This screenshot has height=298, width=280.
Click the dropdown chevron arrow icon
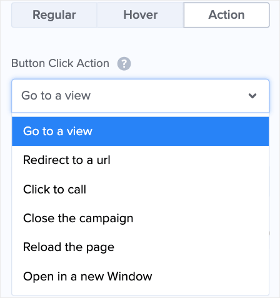pyautogui.click(x=252, y=96)
